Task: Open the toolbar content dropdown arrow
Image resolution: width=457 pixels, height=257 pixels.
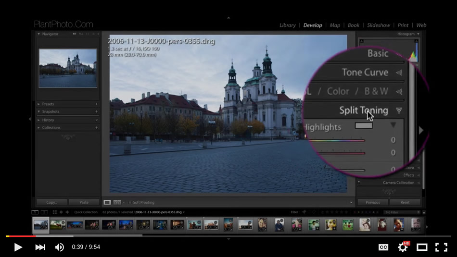Action: coord(351,202)
